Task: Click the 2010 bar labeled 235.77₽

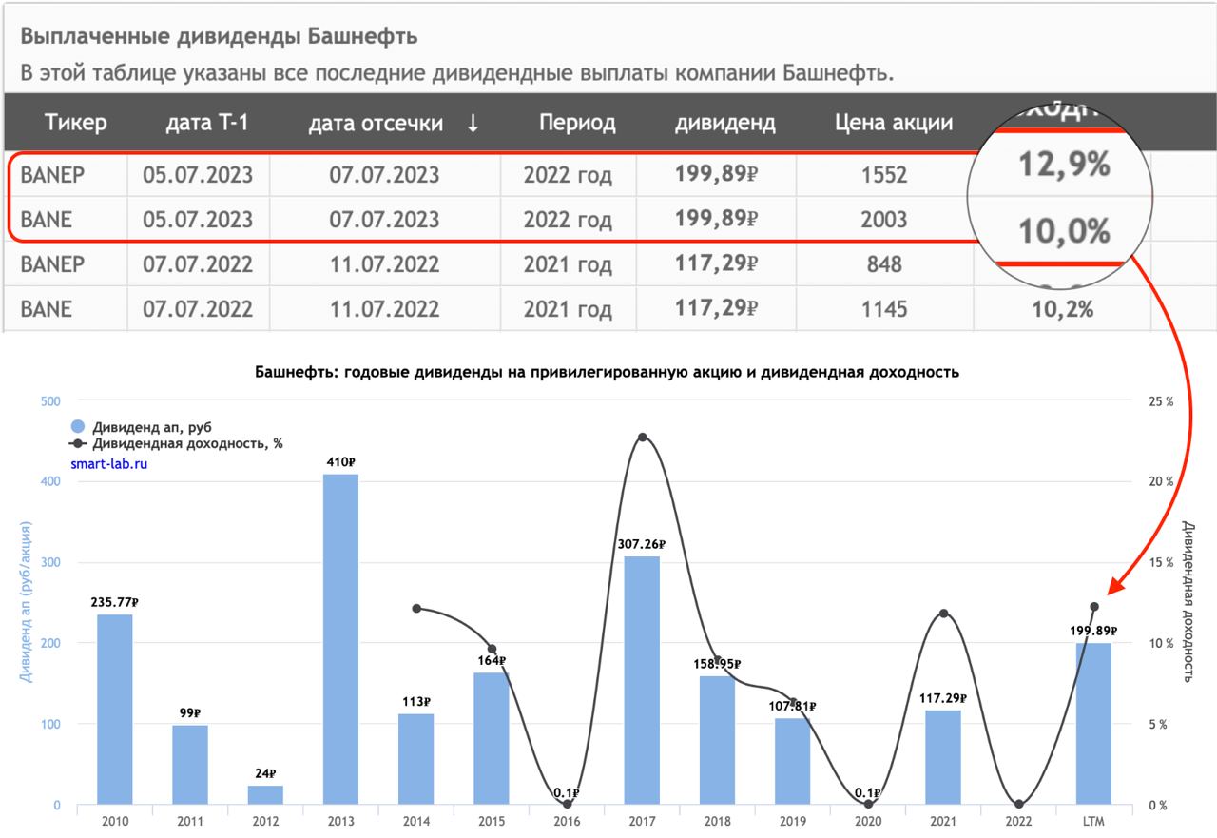Action: pyautogui.click(x=115, y=710)
